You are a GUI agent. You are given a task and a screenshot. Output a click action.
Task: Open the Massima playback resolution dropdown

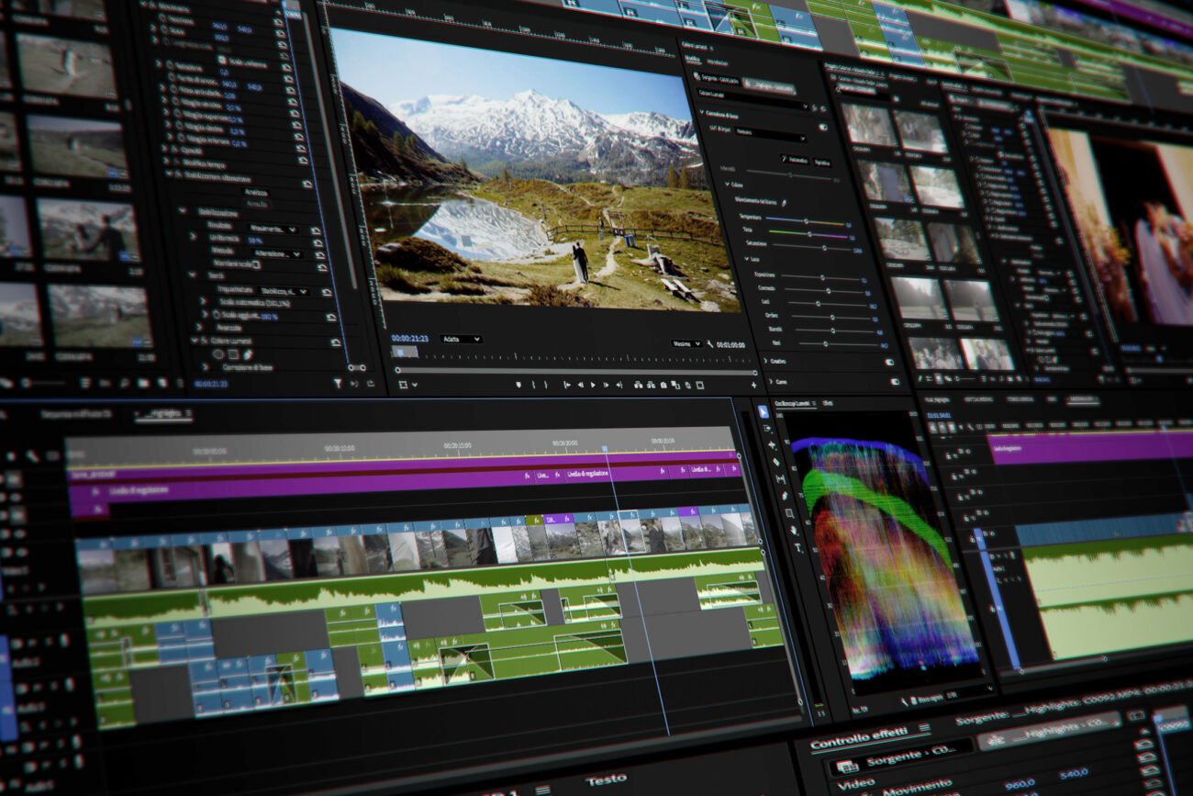coord(686,343)
